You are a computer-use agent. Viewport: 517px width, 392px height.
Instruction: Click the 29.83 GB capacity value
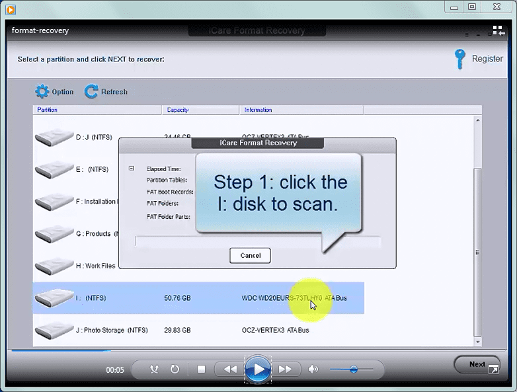(177, 330)
